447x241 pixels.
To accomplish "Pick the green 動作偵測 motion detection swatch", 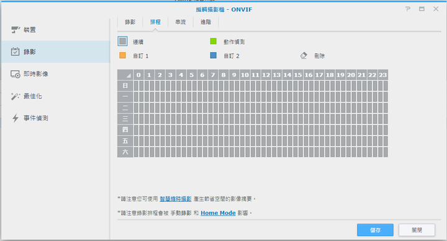I will click(x=213, y=42).
